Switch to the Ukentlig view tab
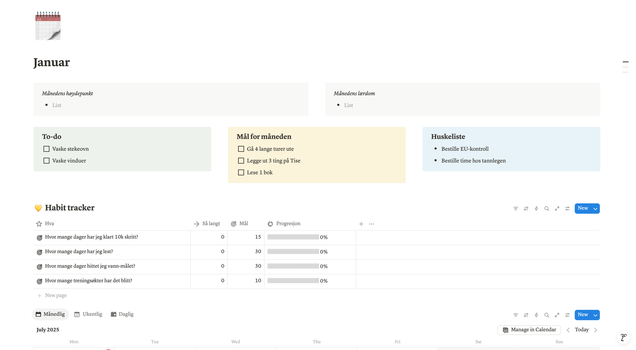 (x=88, y=314)
